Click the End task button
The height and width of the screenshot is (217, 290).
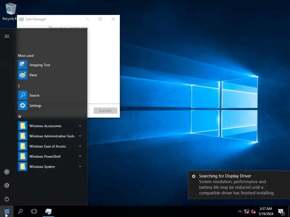105,110
